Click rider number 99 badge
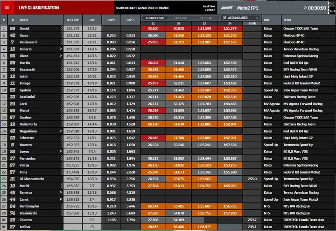This screenshot has height=231, width=336. pos(13,28)
